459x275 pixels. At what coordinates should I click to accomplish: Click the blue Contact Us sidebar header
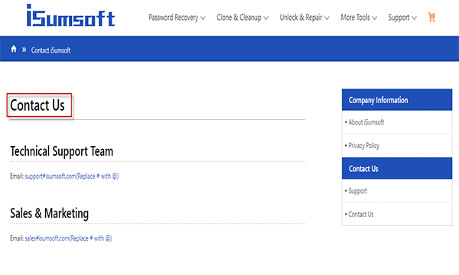(x=397, y=168)
